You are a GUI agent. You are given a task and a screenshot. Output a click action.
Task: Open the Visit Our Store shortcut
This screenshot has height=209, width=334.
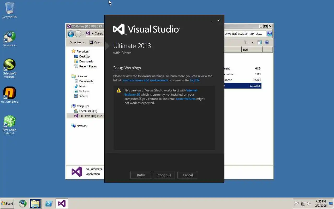tap(9, 95)
